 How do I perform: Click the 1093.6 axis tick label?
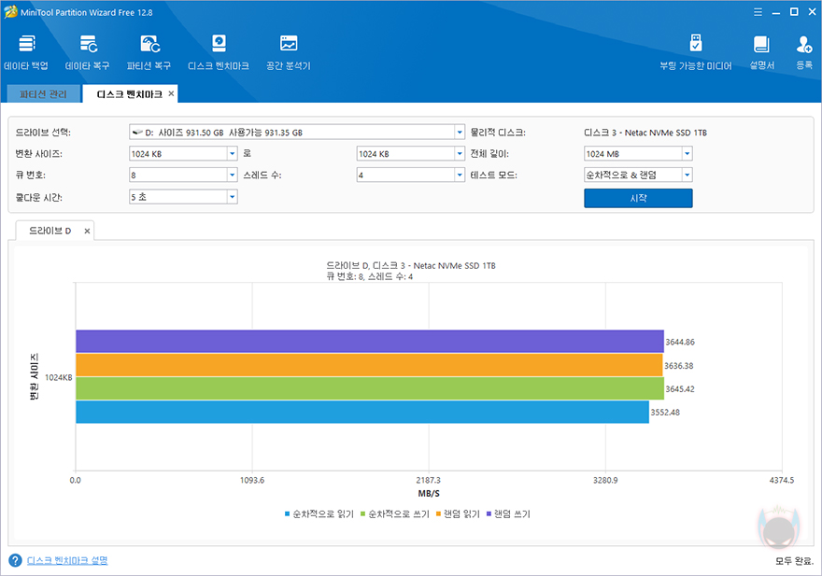tap(252, 480)
